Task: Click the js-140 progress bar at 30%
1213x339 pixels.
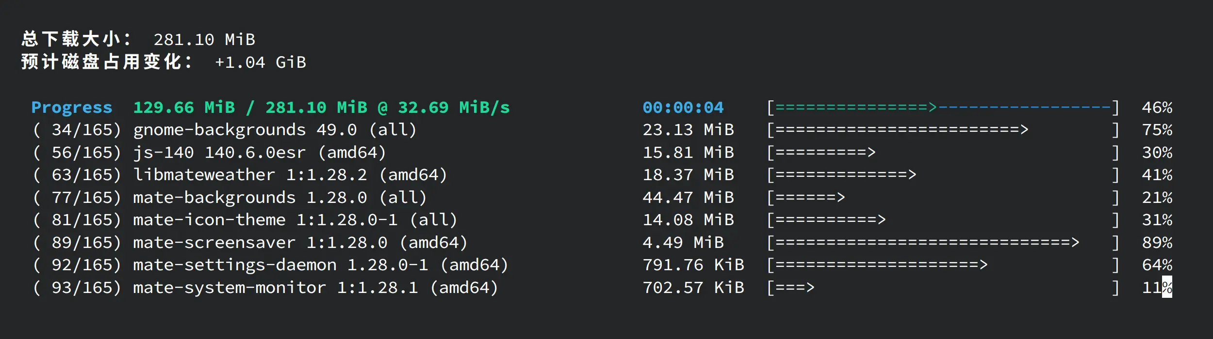Action: (943, 153)
